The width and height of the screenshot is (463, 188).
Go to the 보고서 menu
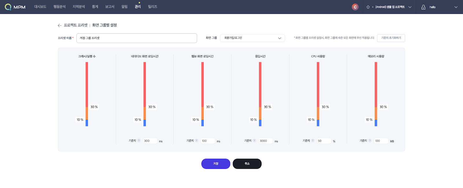point(110,7)
